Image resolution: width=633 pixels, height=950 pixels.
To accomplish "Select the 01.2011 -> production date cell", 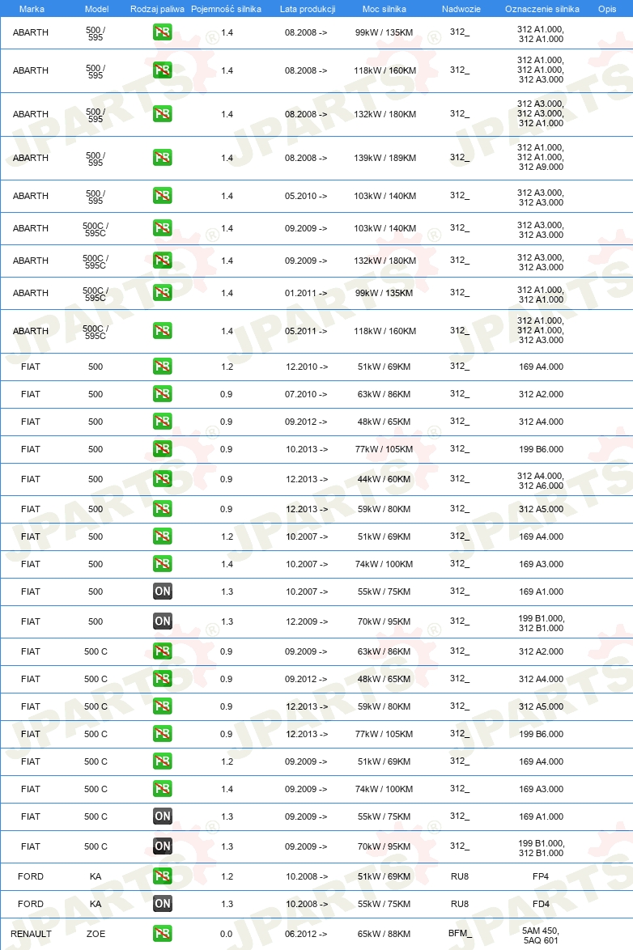I will (306, 293).
